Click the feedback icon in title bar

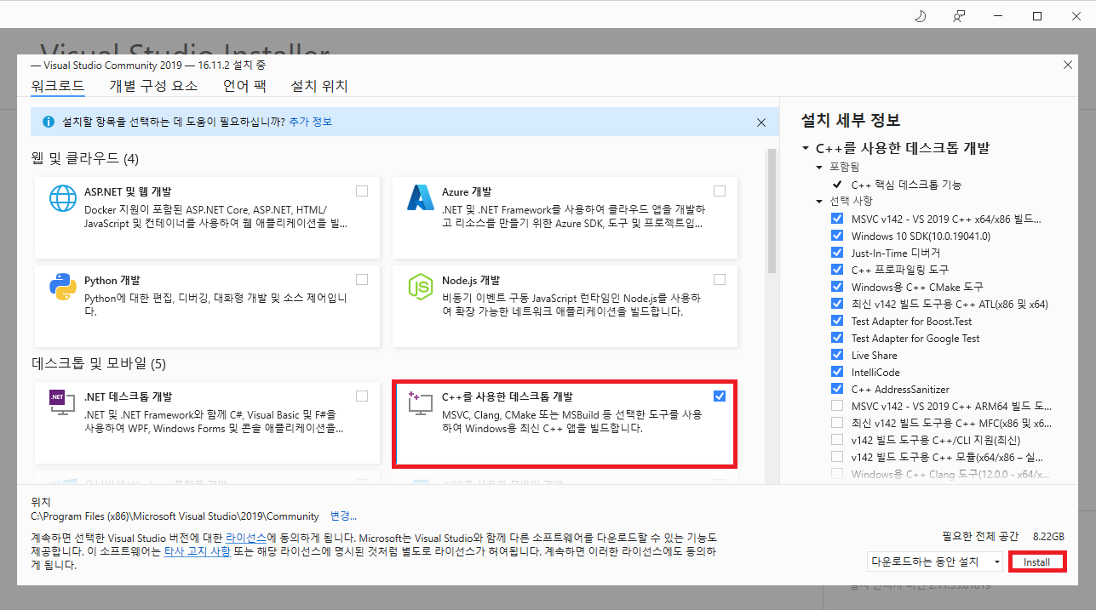(959, 16)
